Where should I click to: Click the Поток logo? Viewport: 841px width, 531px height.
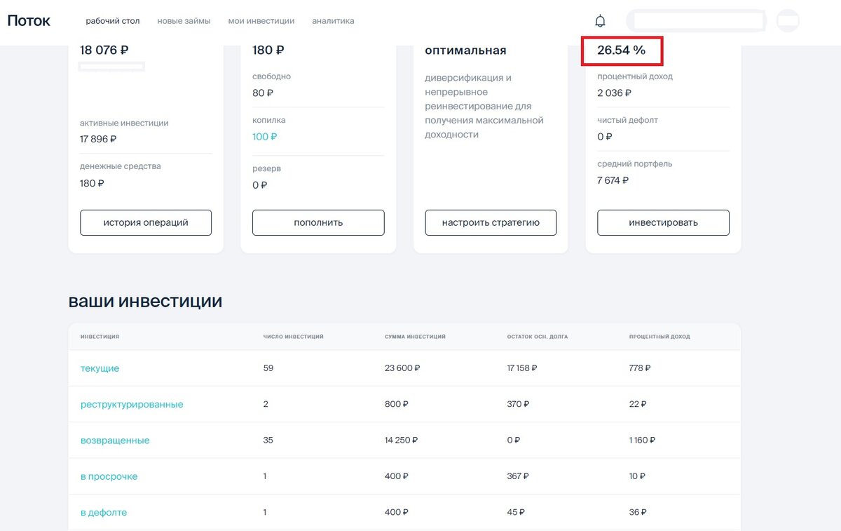tap(28, 21)
